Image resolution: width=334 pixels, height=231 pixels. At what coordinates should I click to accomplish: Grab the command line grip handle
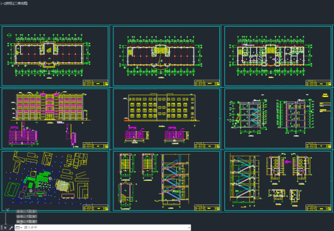tap(1, 228)
